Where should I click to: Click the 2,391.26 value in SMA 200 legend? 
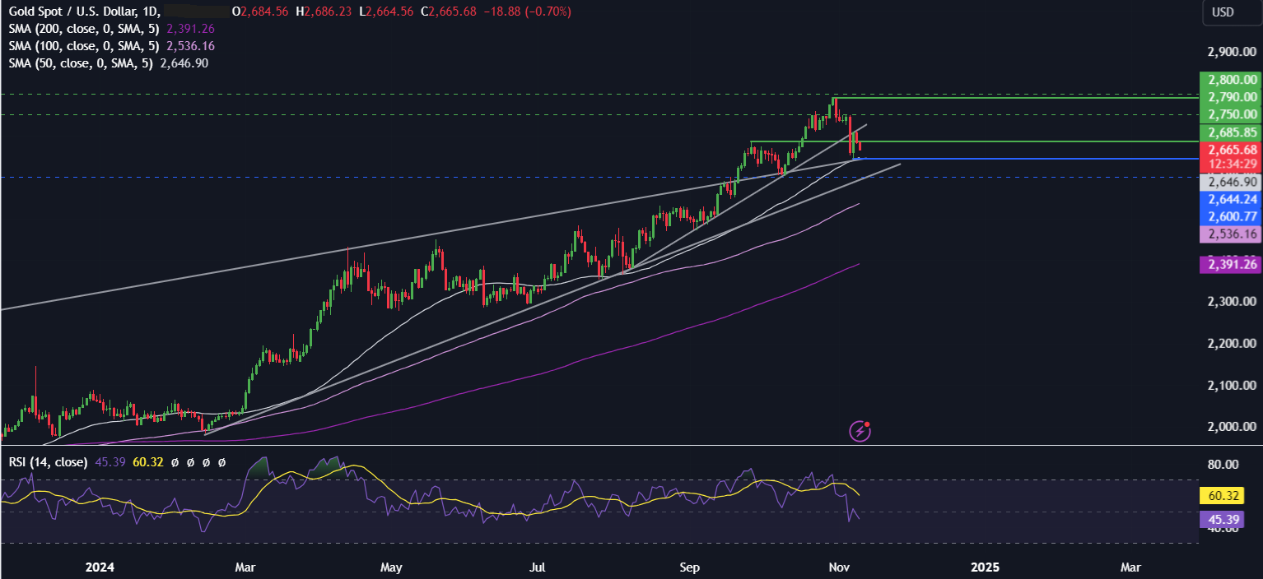point(190,29)
